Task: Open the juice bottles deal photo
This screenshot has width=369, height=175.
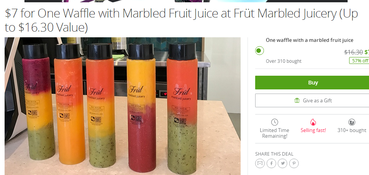Action: [x=123, y=106]
